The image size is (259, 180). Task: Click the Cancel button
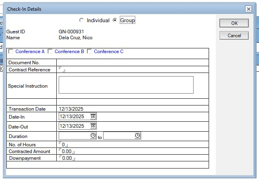point(234,36)
